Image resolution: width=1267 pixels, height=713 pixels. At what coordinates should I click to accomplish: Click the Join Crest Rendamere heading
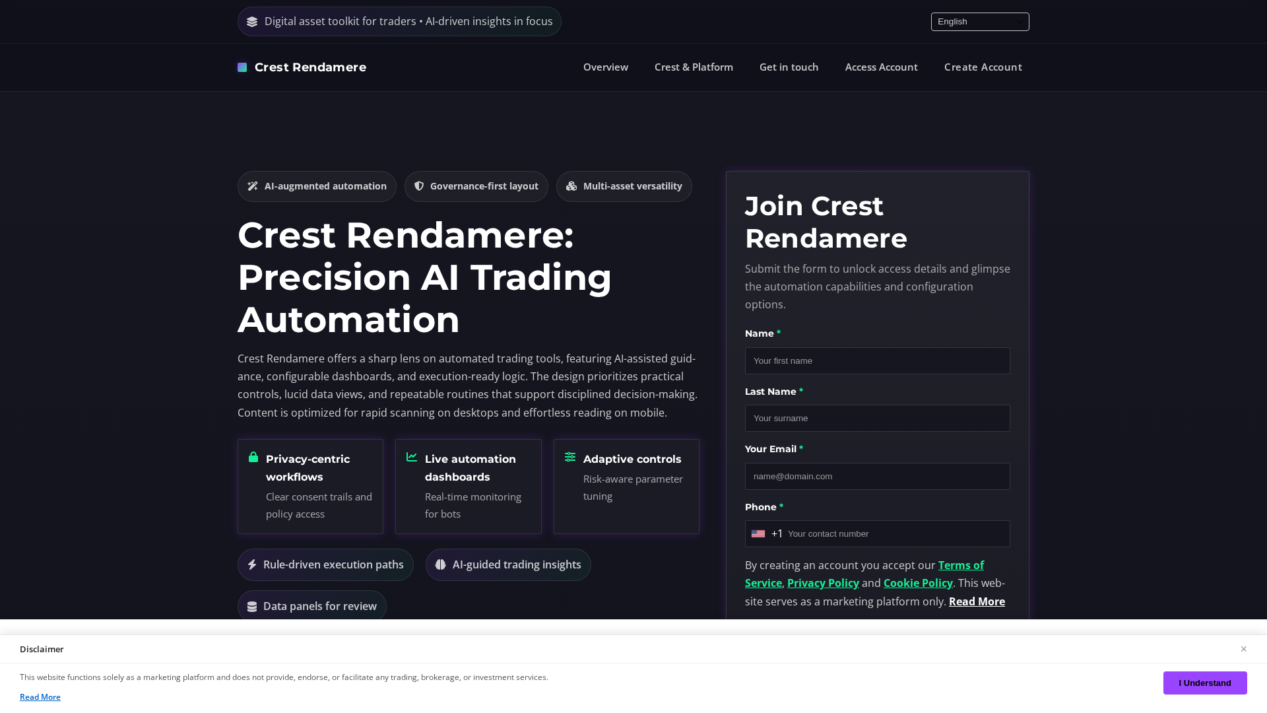pos(826,222)
